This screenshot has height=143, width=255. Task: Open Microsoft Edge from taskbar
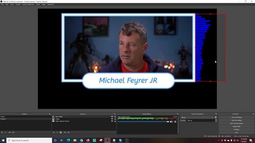[68, 140]
